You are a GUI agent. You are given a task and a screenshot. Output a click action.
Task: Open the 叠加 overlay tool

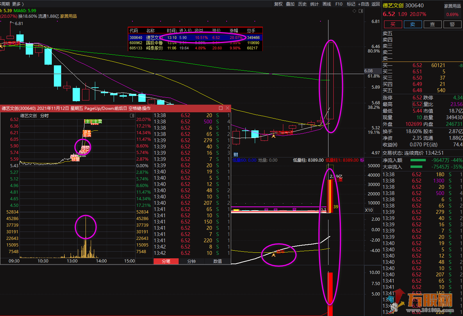290,4
